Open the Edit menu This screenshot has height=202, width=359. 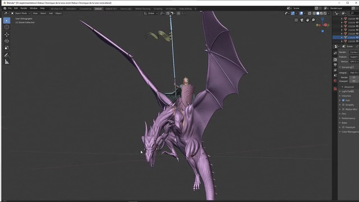[16, 8]
